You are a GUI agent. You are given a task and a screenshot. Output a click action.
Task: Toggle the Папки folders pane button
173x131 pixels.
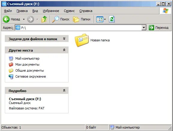(x=82, y=19)
